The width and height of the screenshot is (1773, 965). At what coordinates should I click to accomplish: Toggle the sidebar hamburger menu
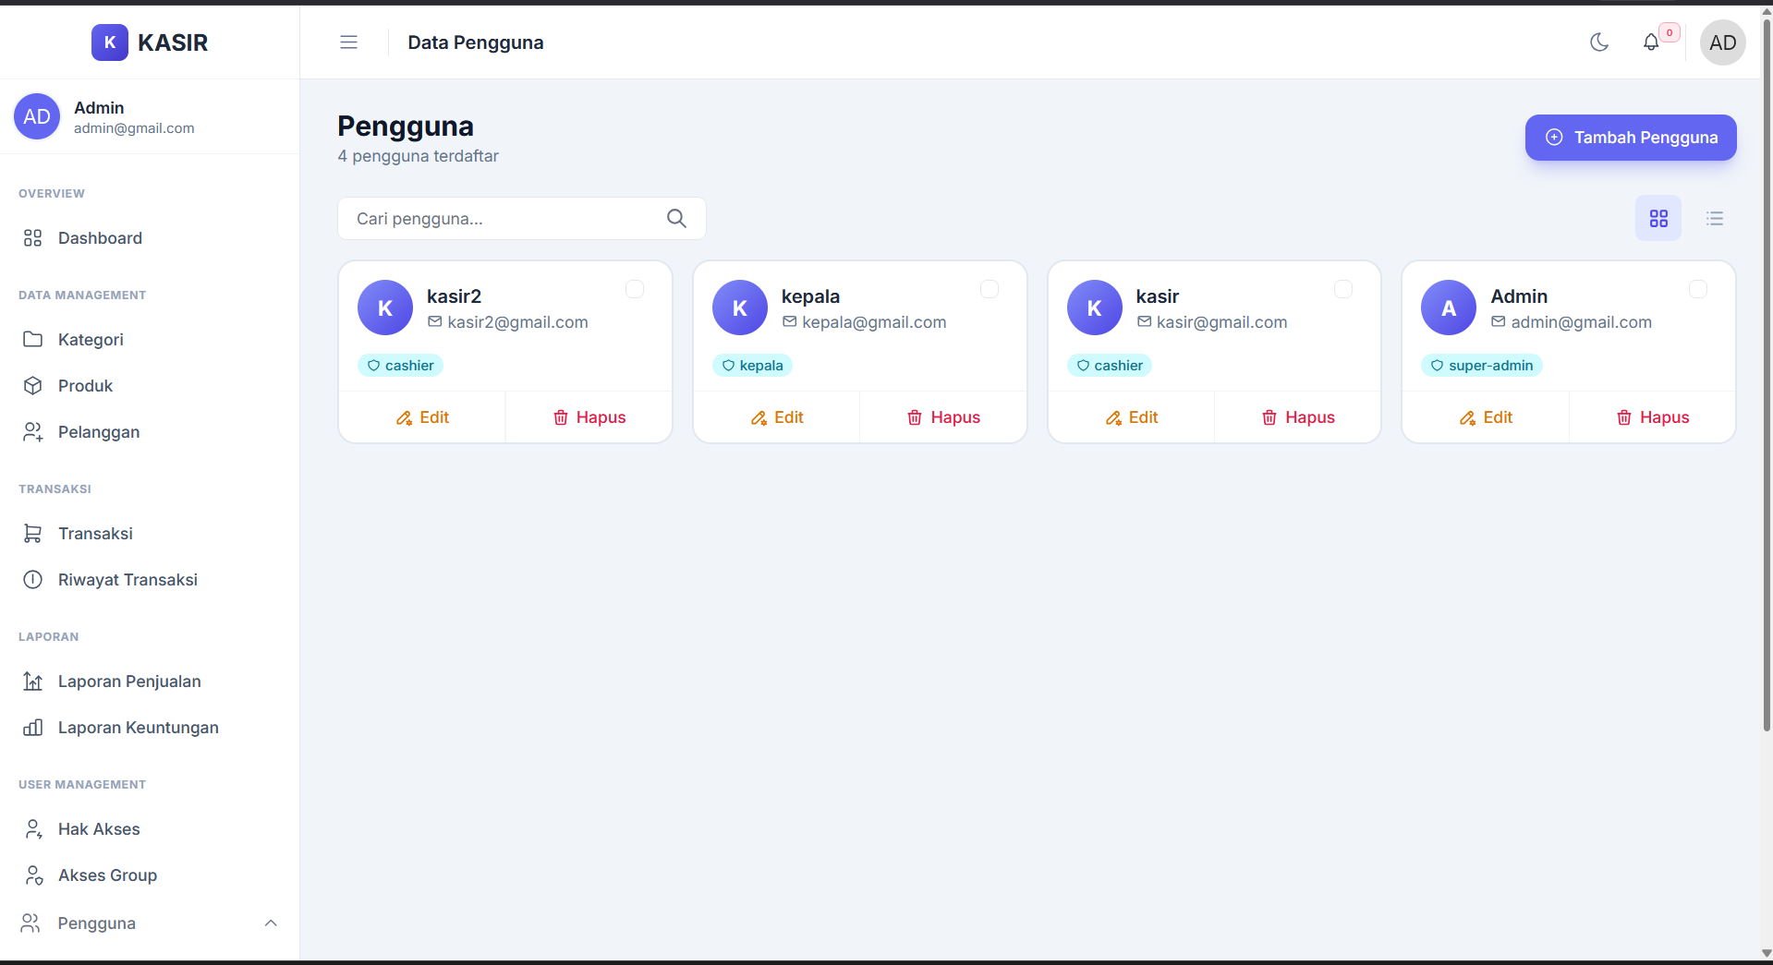point(348,42)
